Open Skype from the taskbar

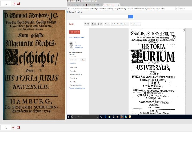pos(126,117)
